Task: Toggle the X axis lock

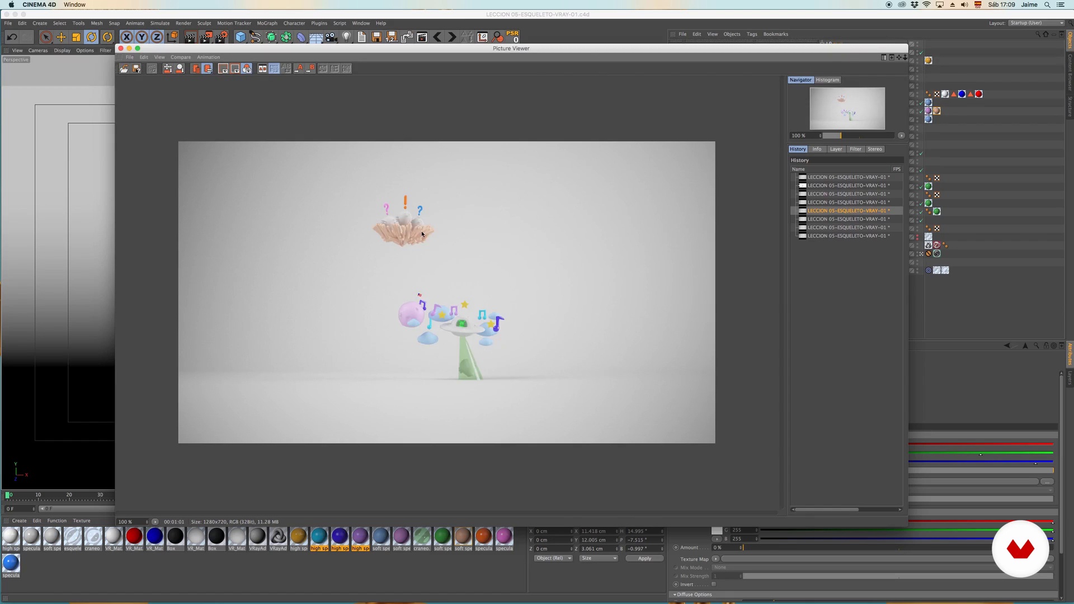Action: 127,37
